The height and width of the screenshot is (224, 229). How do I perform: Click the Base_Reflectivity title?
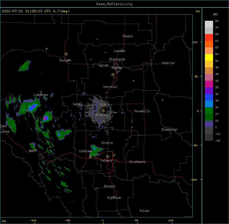[x=114, y=4]
